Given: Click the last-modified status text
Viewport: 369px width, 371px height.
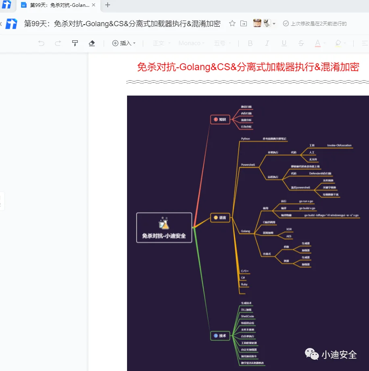Looking at the screenshot, I should point(319,24).
